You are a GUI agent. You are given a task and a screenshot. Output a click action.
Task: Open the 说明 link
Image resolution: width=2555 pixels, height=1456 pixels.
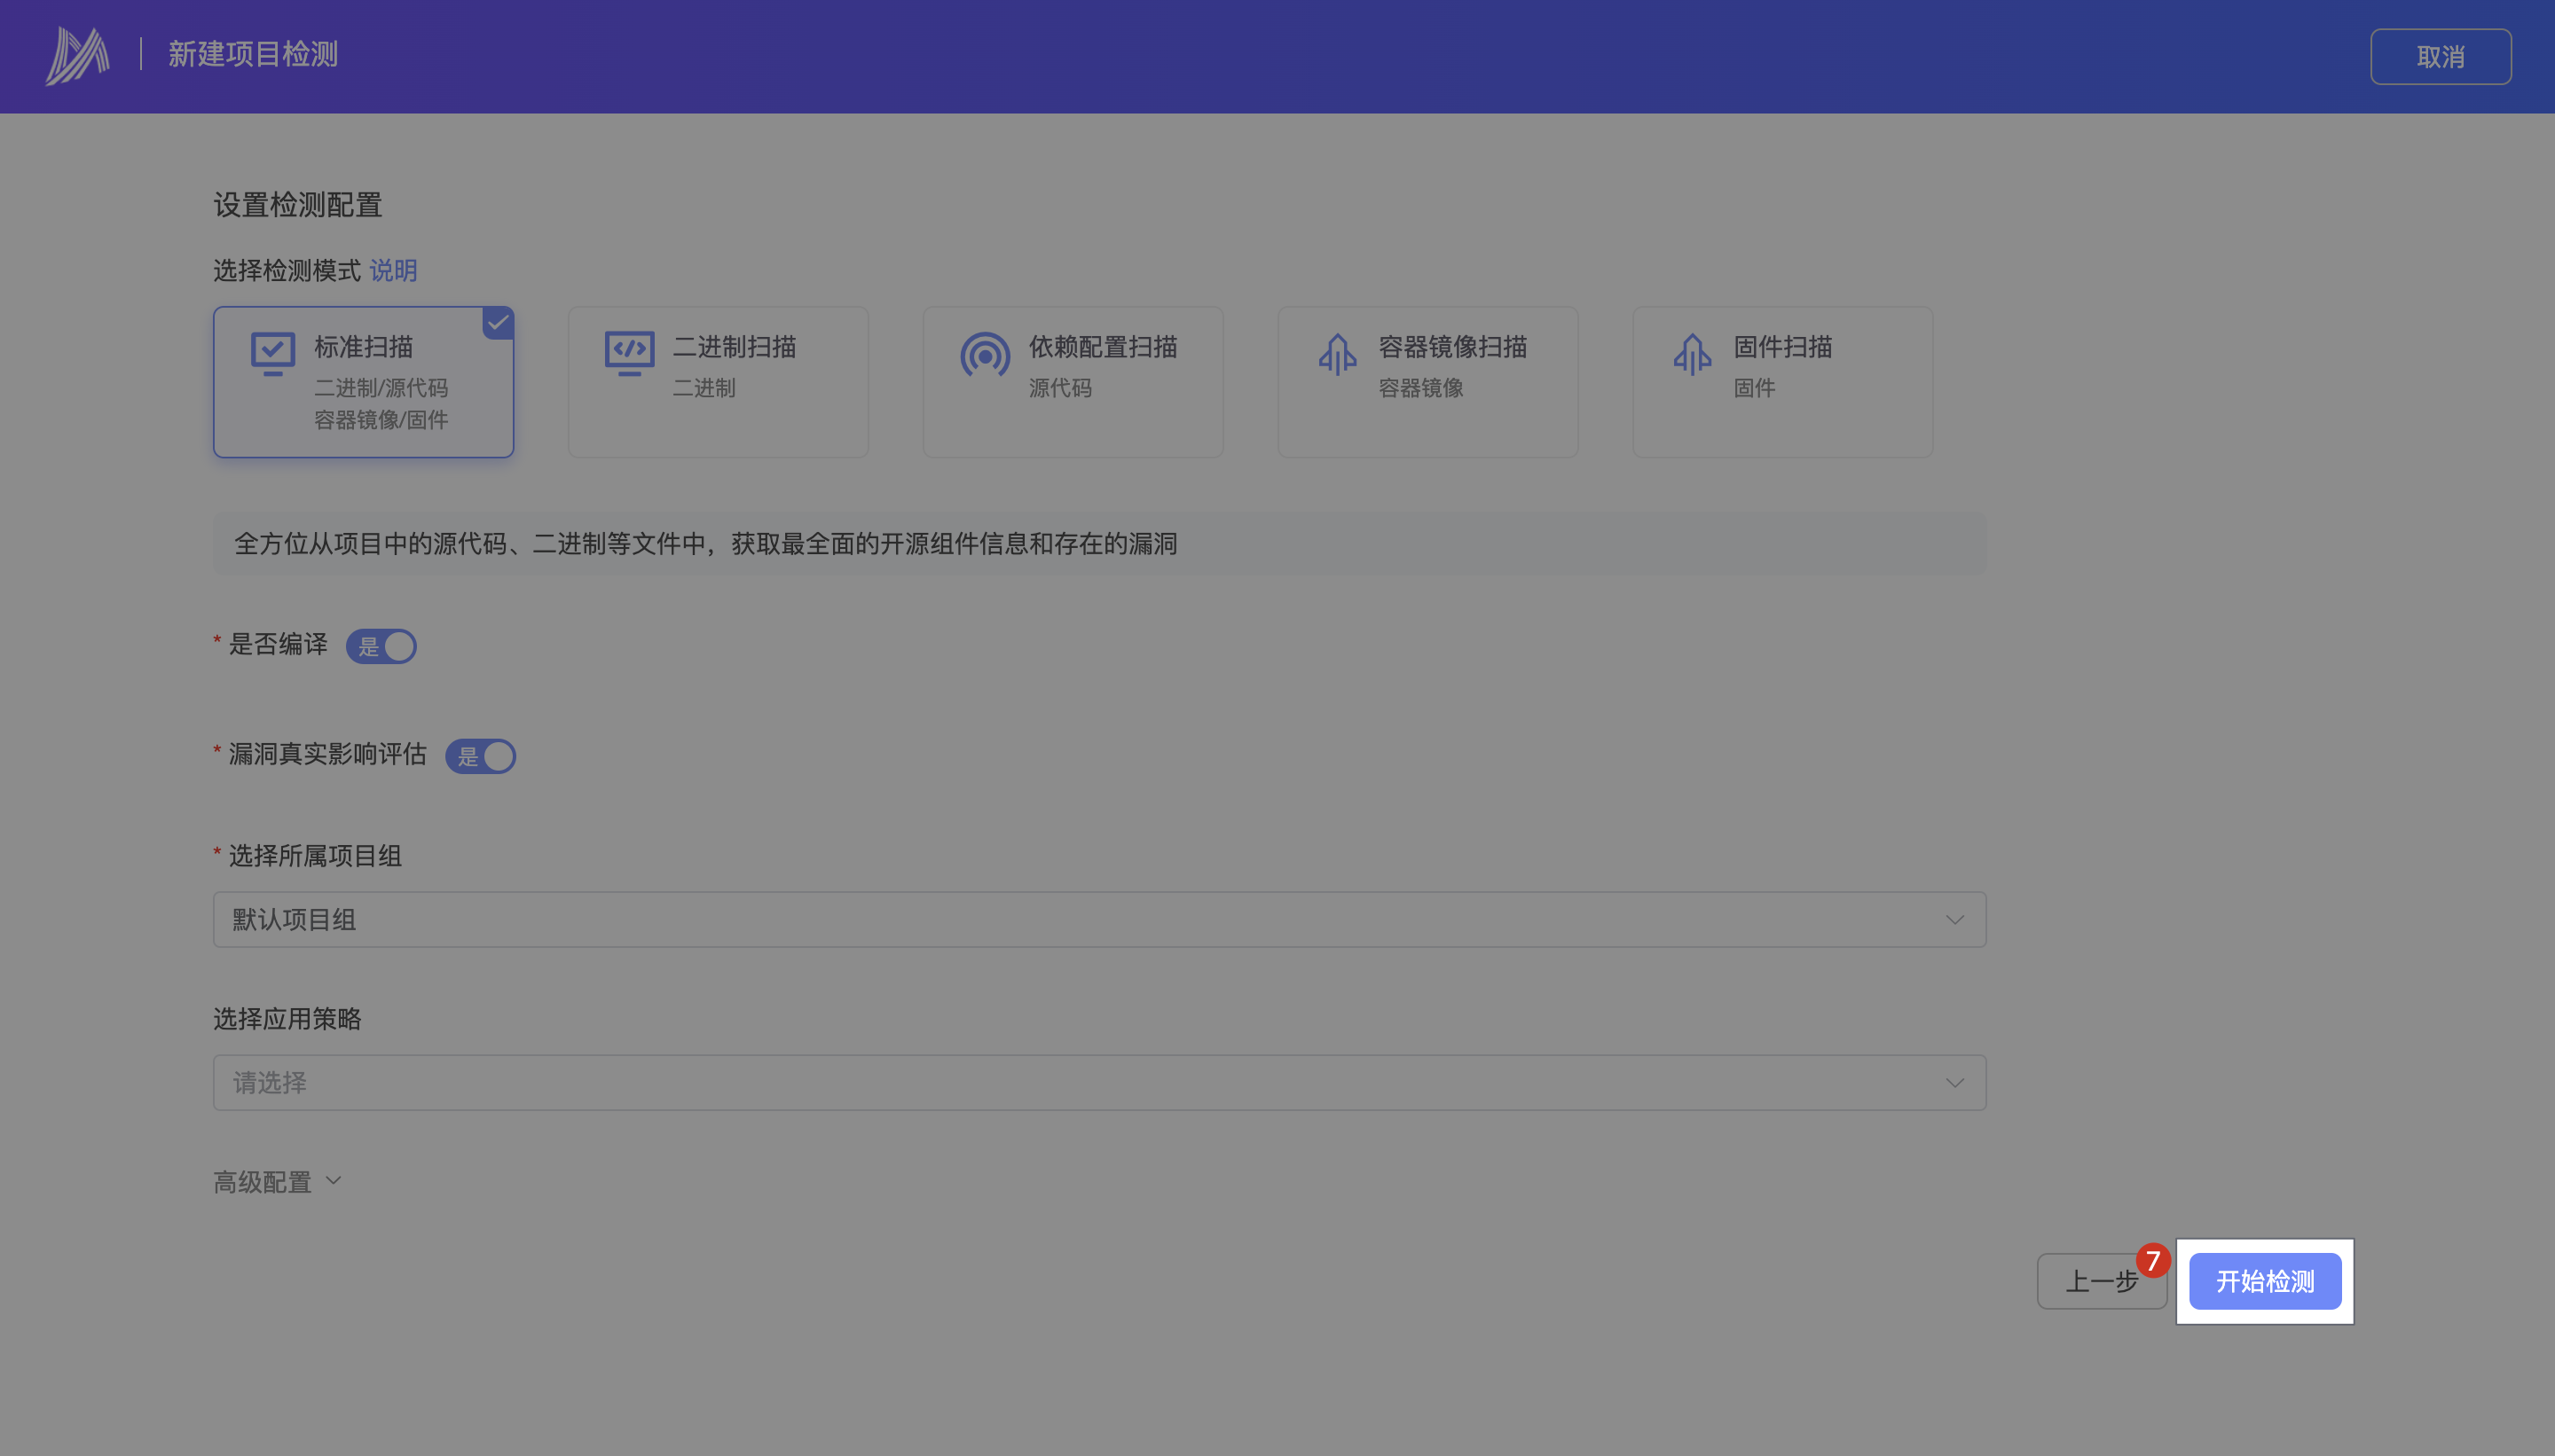click(x=393, y=270)
